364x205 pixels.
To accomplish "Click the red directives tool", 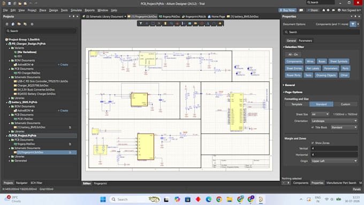I will tap(202, 23).
